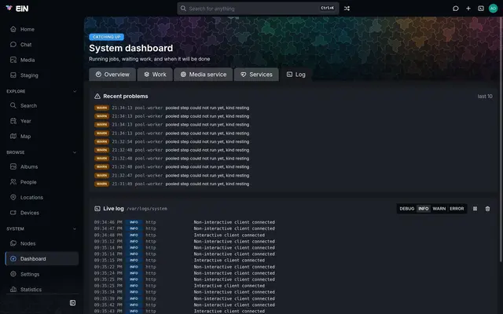Click the 09:35:34 PM log entry
Viewport: 503px width, 314px height.
click(185, 292)
